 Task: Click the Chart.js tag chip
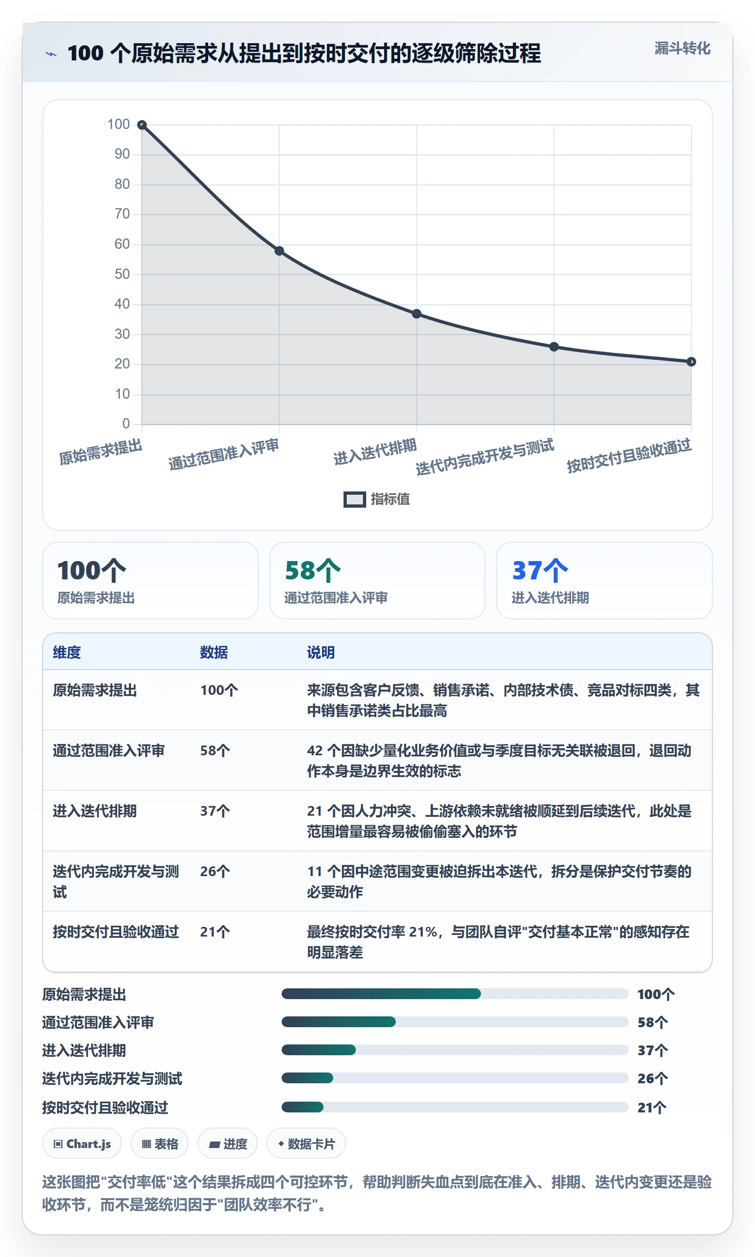click(x=82, y=1144)
